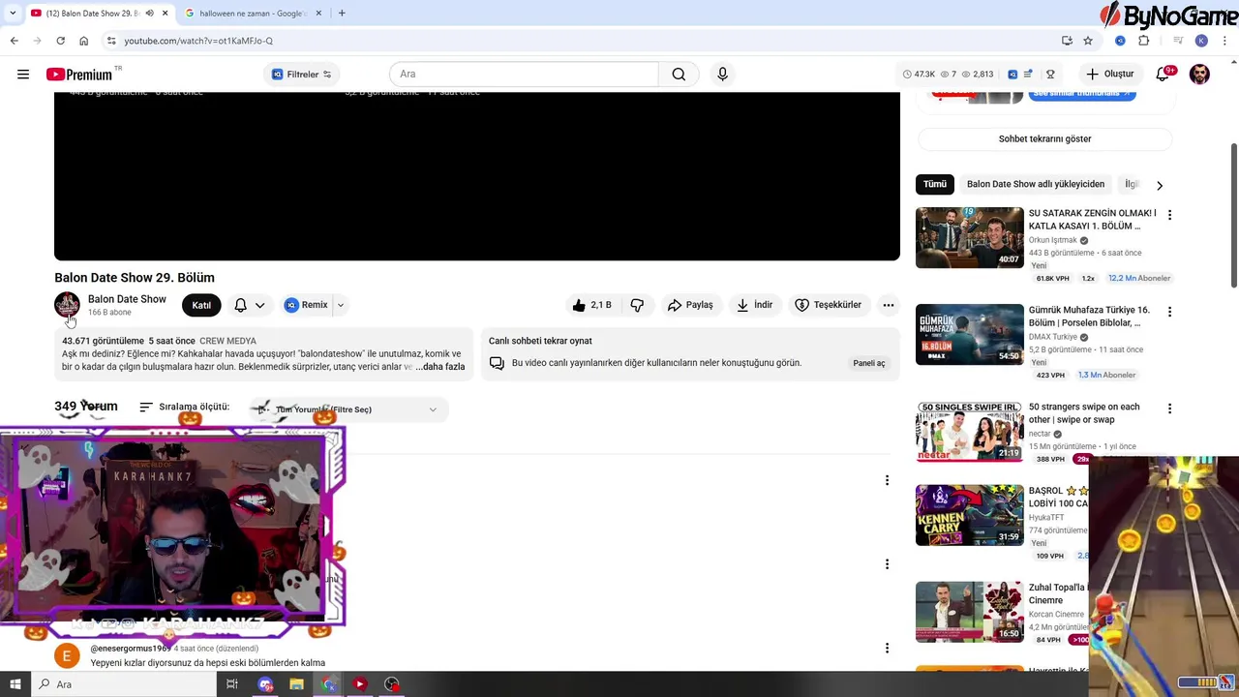1239x697 pixels.
Task: Open the notifications bell with 9+ badge
Action: coord(1163,75)
